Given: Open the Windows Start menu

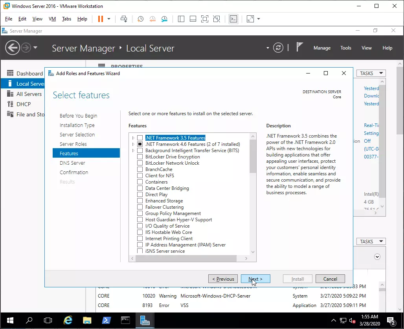Looking at the screenshot, I should [x=10, y=320].
